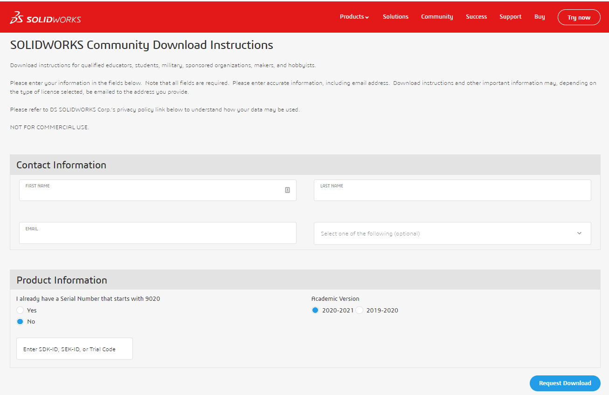Focus the First Name input field
This screenshot has height=395, width=609.
tap(158, 190)
